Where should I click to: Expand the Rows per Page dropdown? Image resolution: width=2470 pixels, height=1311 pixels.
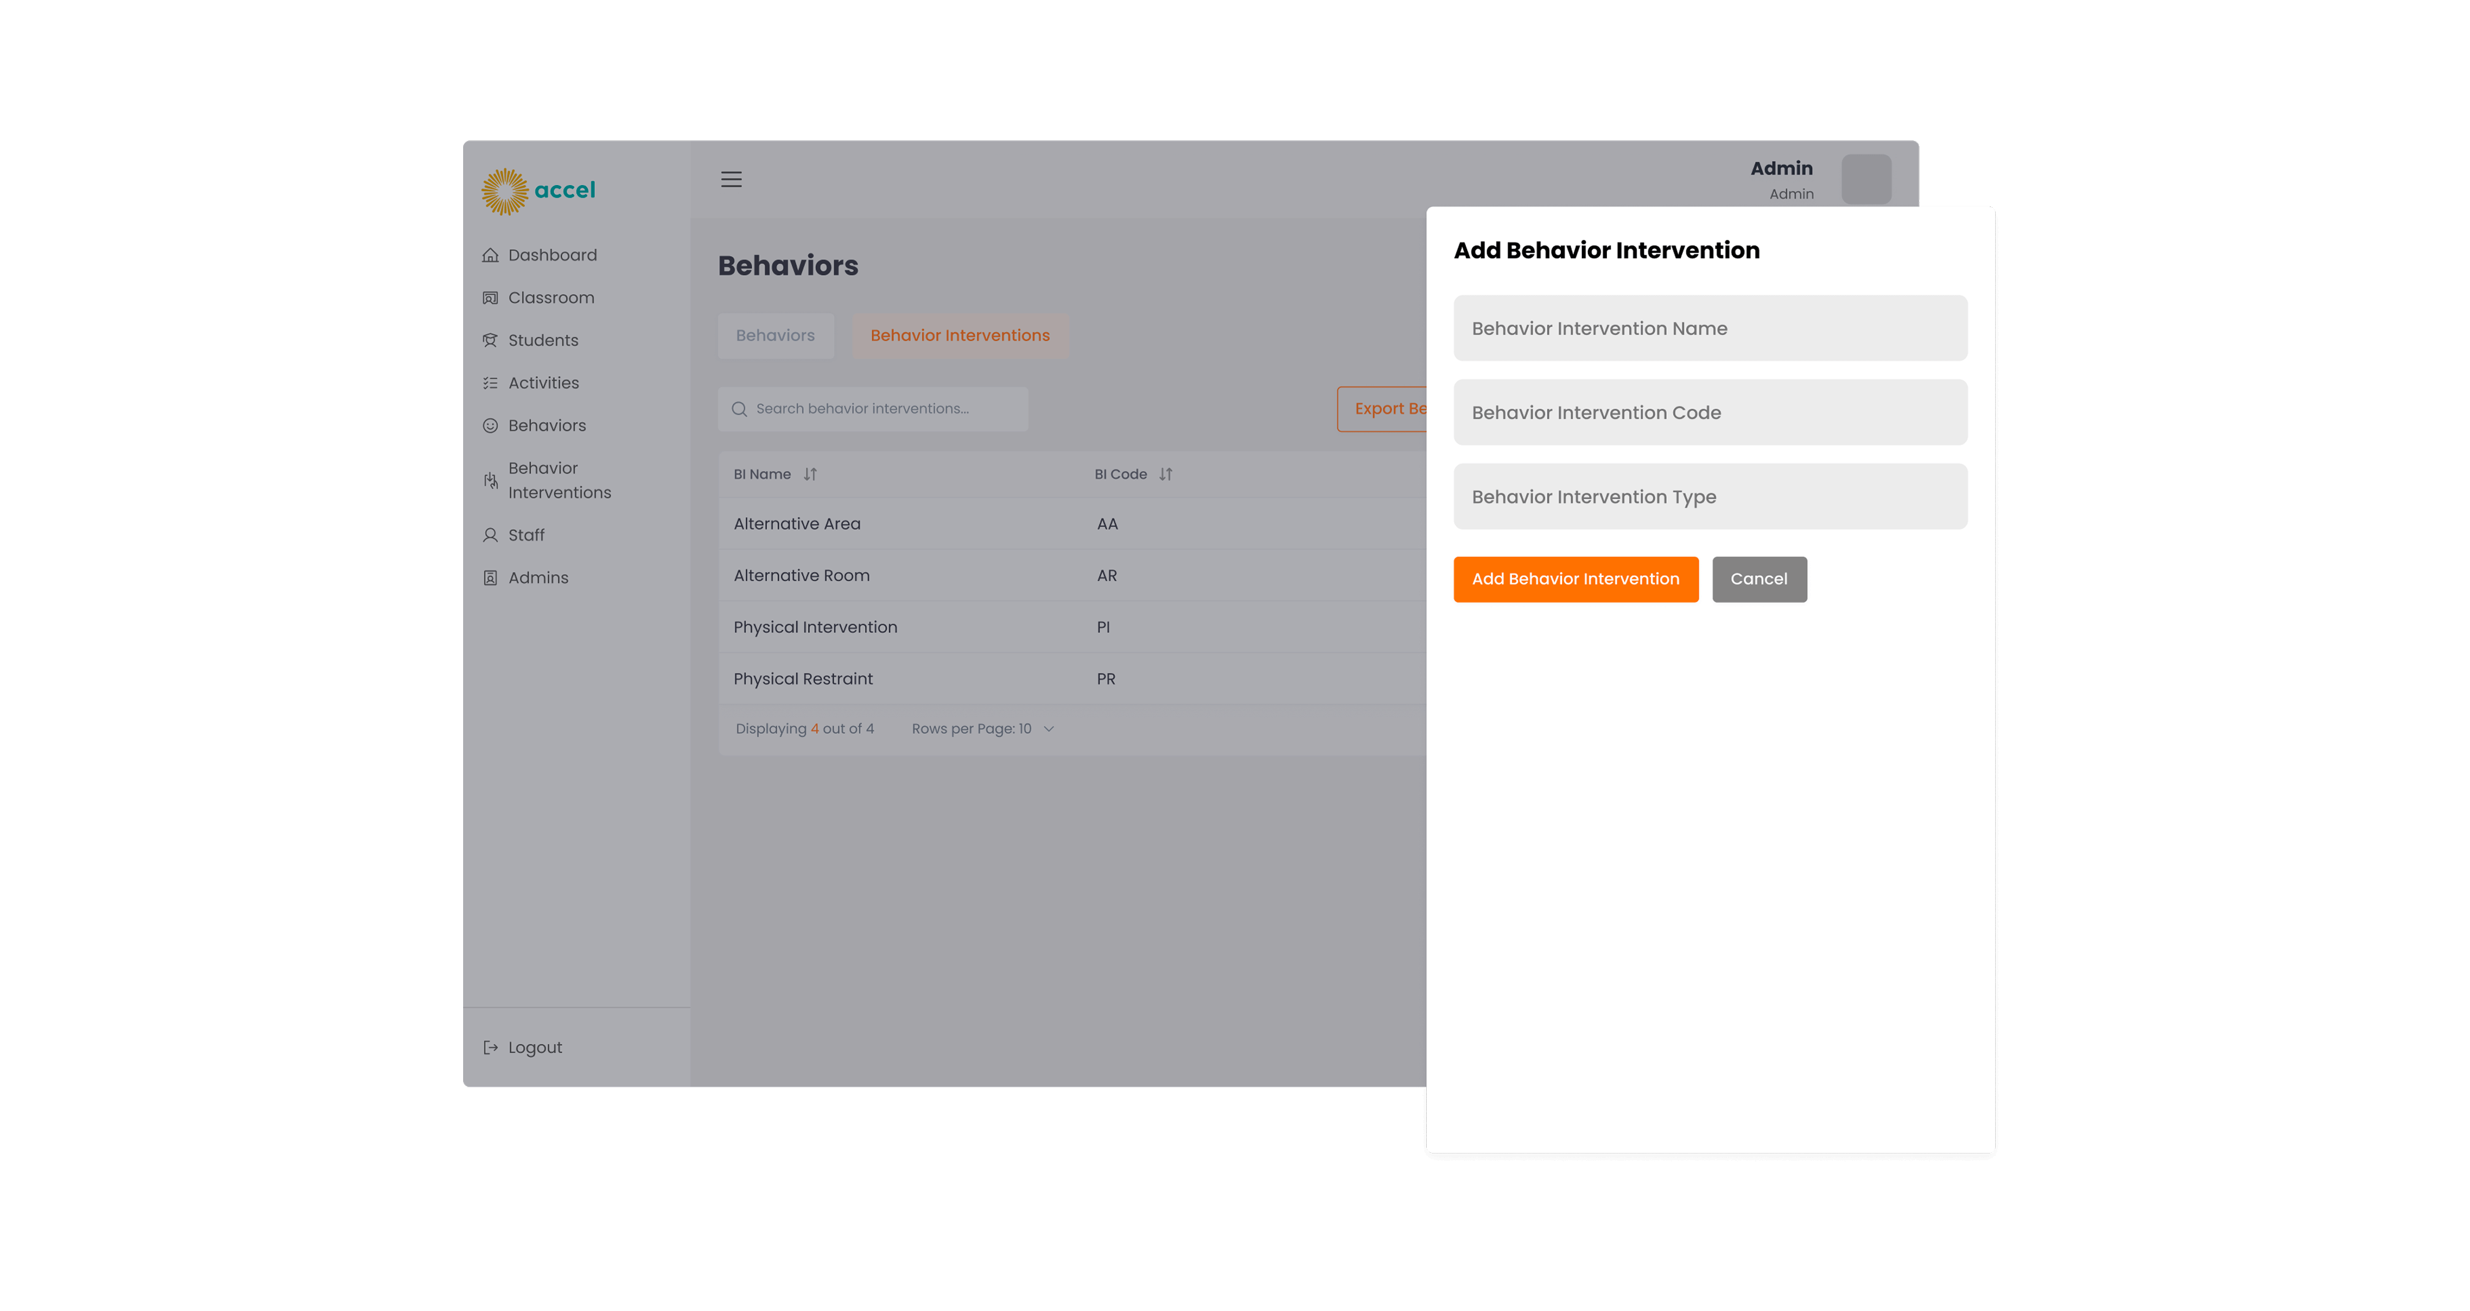pos(1048,729)
